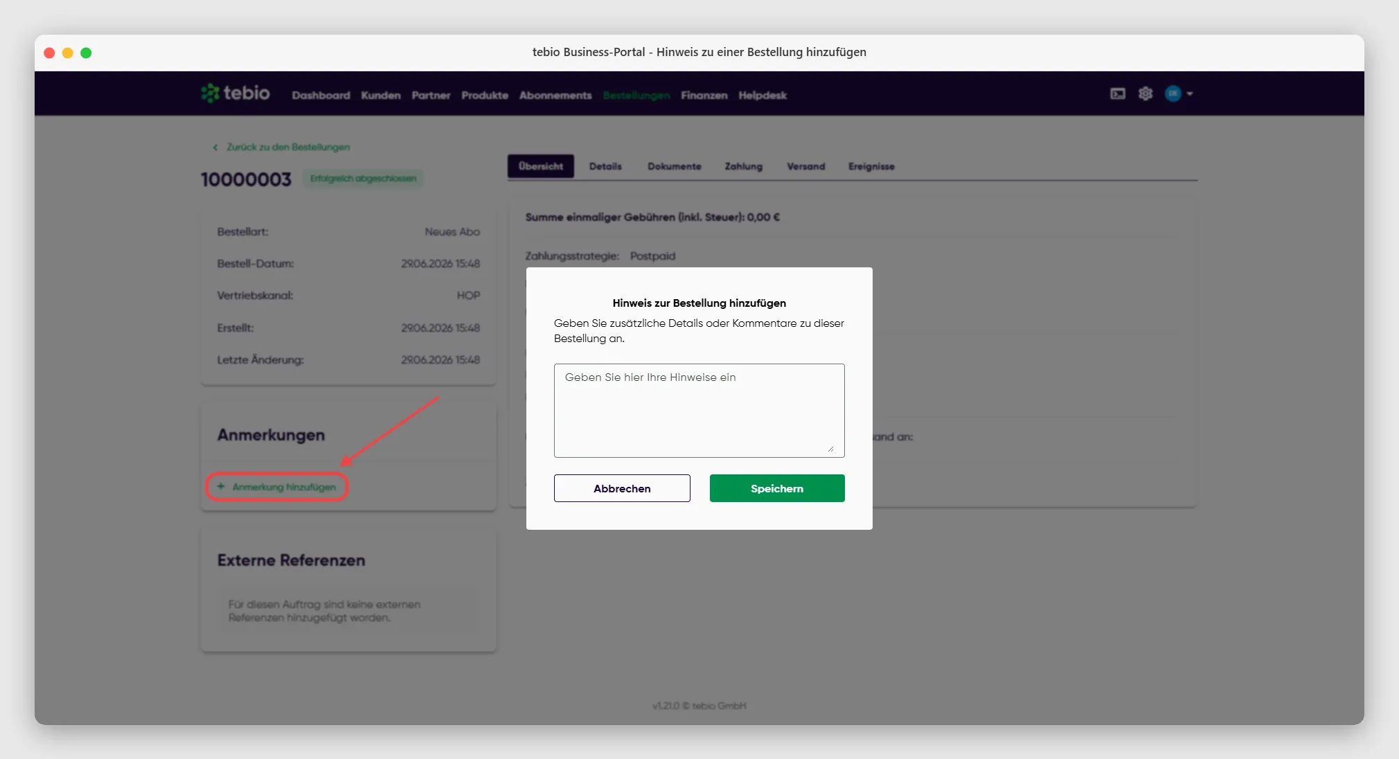
Task: Click the red close window button
Action: [49, 53]
